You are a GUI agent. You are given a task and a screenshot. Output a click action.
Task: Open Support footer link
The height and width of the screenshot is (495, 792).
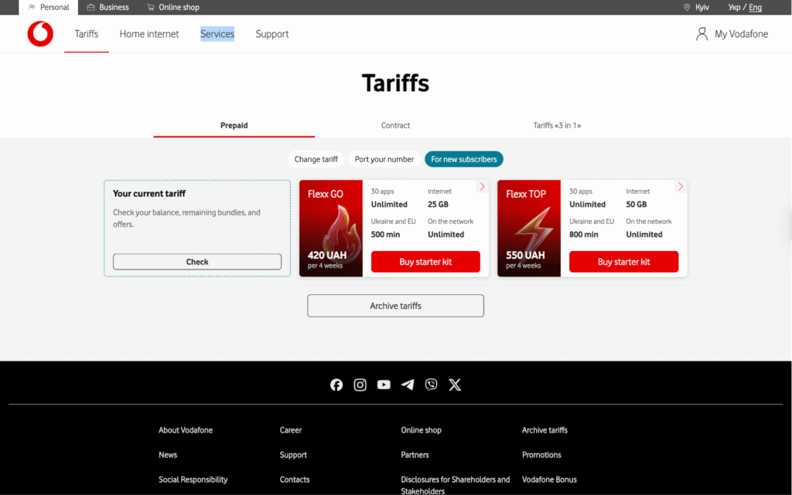[293, 455]
